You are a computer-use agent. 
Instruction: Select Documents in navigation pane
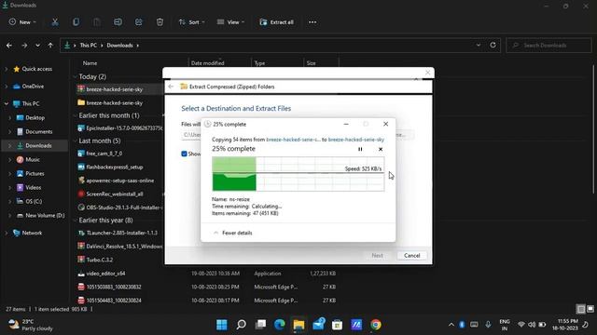[39, 132]
